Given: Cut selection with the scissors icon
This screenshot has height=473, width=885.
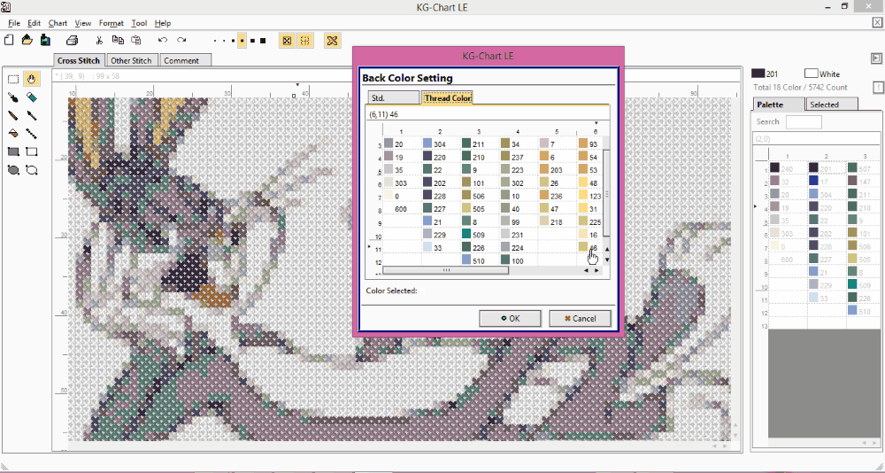Looking at the screenshot, I should pos(99,40).
